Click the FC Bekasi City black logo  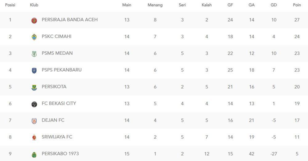click(x=34, y=104)
